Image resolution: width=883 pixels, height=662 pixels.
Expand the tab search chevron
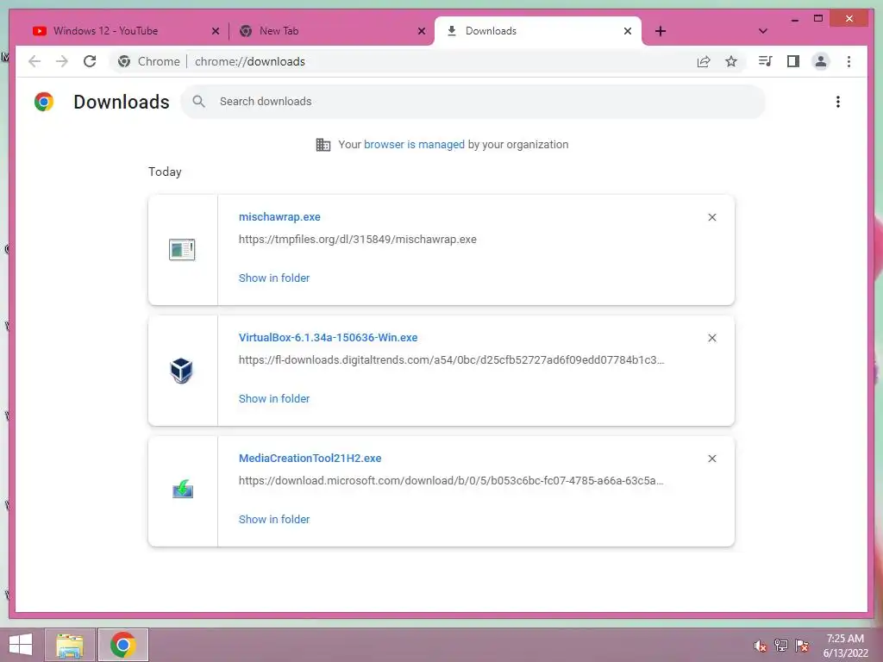pyautogui.click(x=762, y=31)
